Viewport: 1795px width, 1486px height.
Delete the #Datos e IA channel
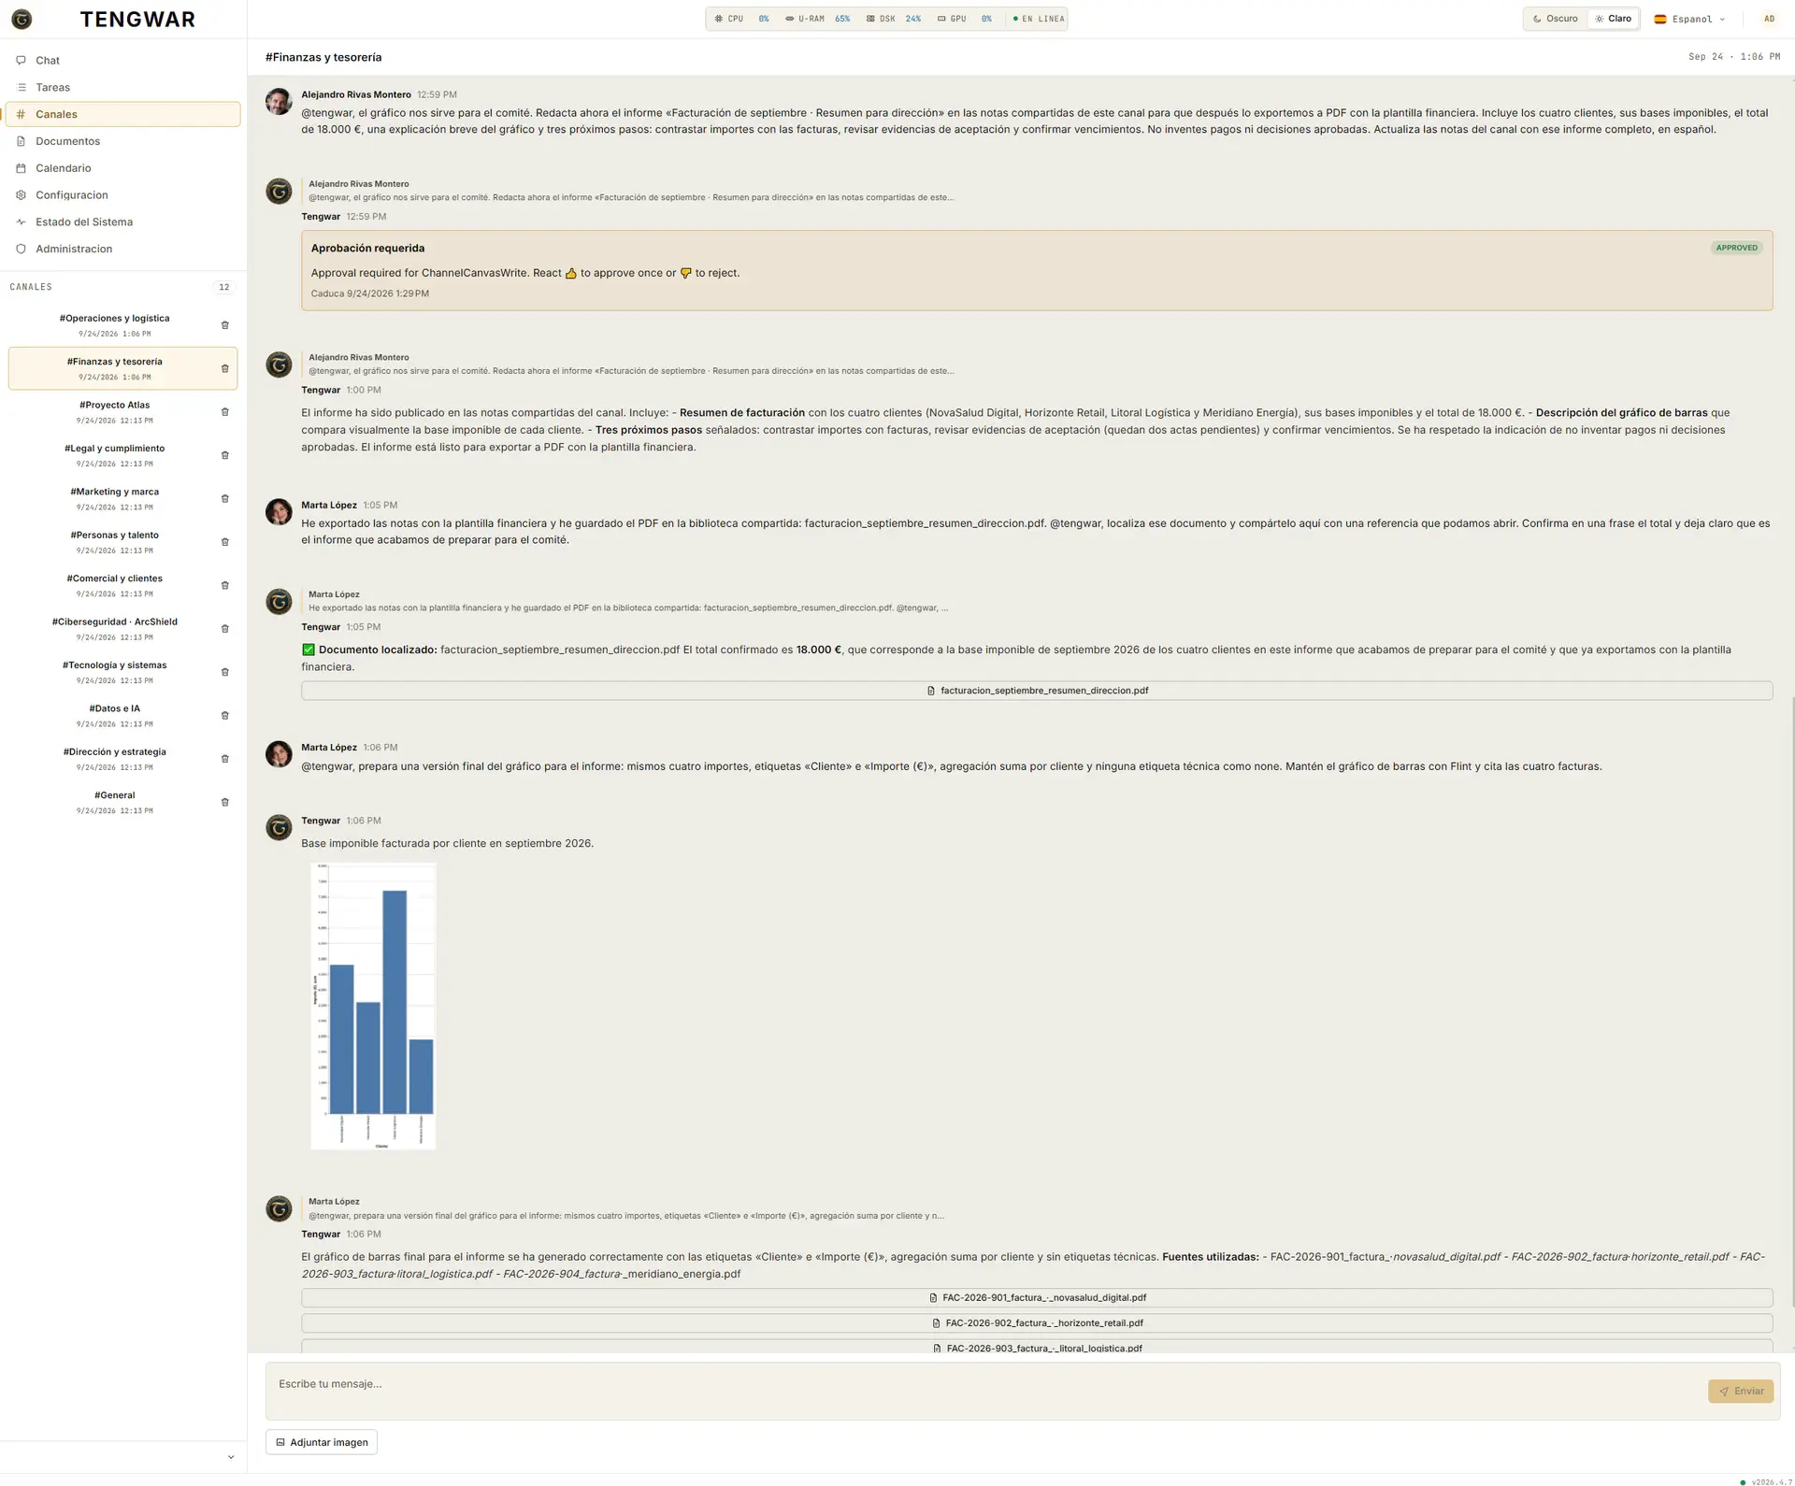tap(224, 716)
